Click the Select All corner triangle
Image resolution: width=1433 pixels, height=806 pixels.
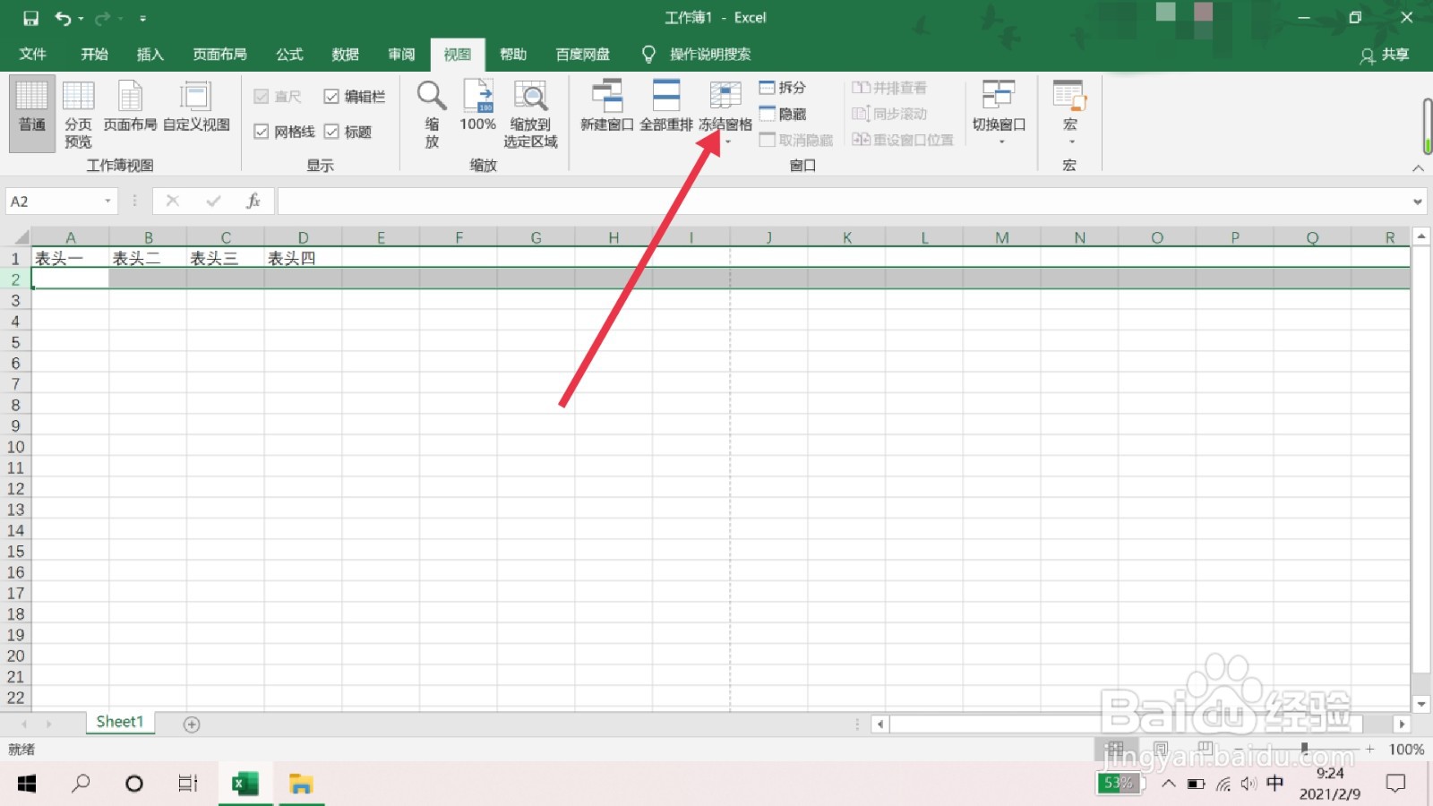pos(21,237)
